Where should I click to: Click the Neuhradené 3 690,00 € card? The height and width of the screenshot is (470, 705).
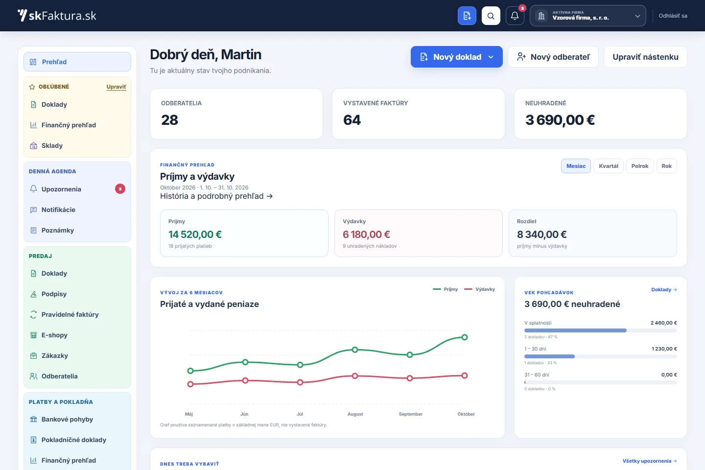(601, 114)
